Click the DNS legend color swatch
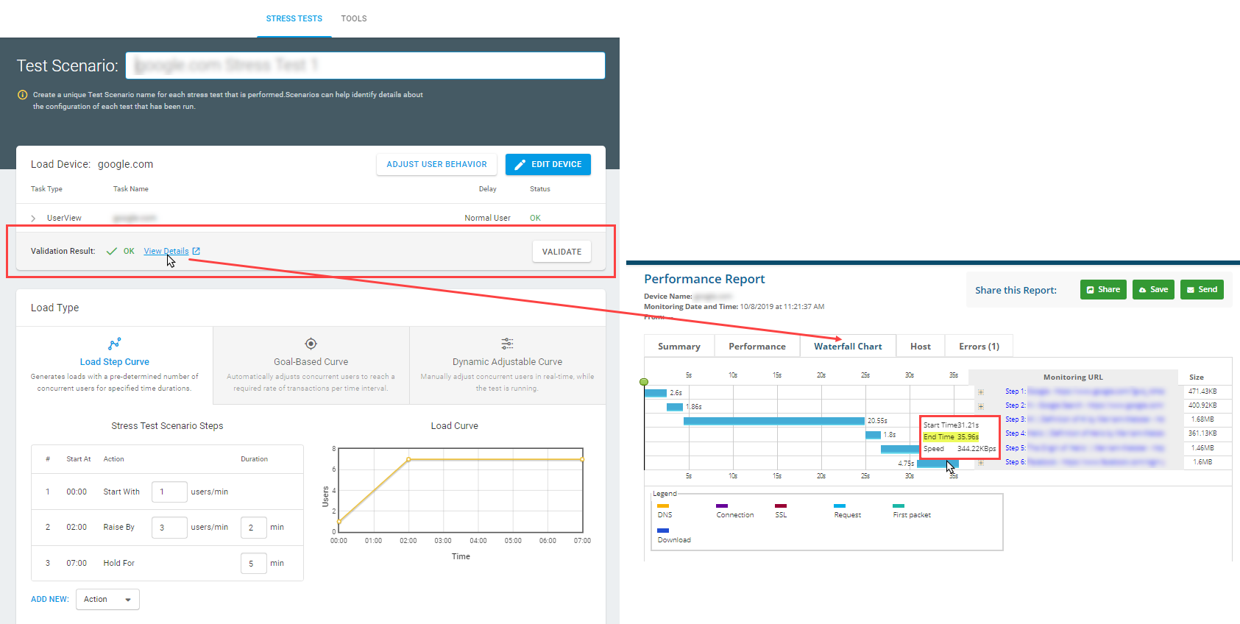The image size is (1240, 624). 662,506
